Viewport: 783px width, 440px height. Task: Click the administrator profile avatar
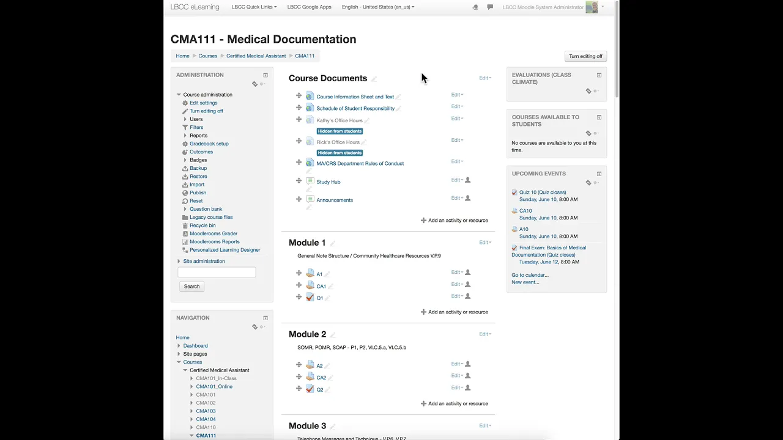pos(592,7)
